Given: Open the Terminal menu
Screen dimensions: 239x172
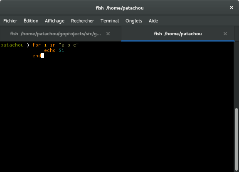Looking at the screenshot, I should click(x=110, y=21).
